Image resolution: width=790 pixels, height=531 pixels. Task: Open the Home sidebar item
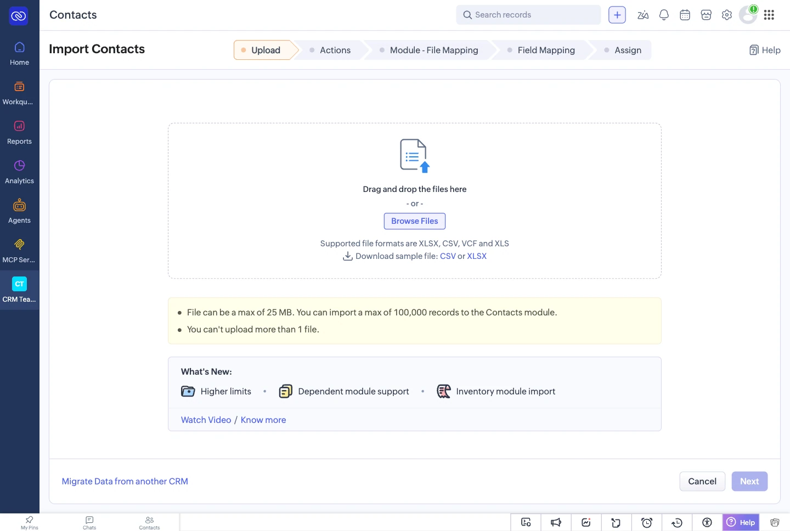click(19, 54)
